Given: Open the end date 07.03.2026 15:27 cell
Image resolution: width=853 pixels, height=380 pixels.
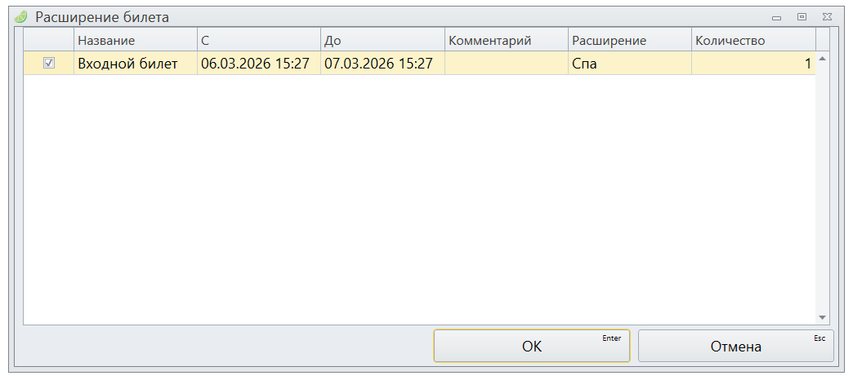Looking at the screenshot, I should point(382,64).
